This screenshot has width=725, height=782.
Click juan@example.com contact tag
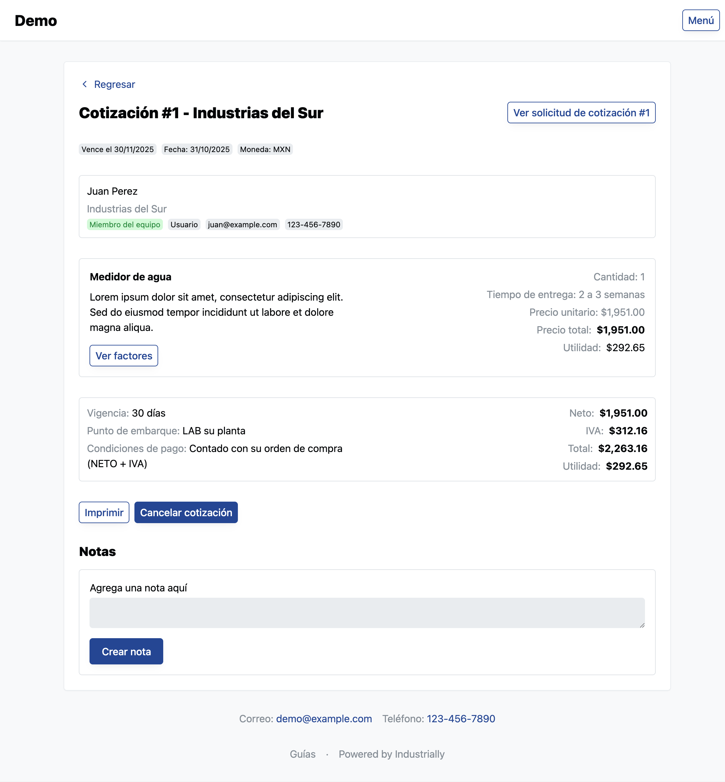point(242,225)
